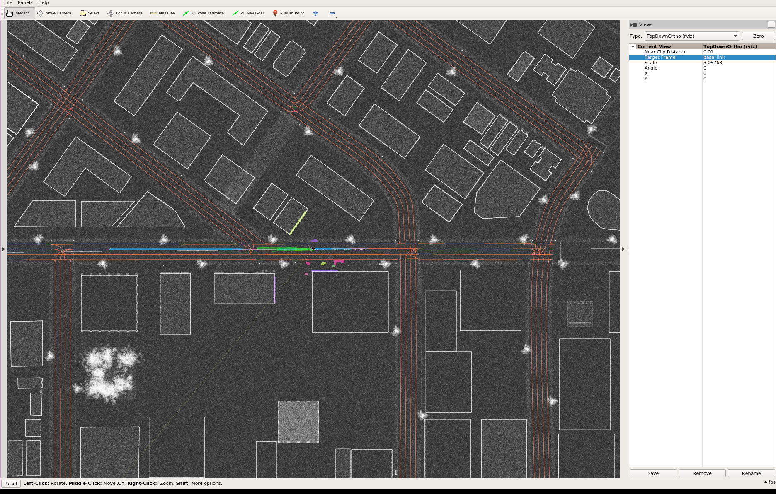Pick the Publish Point tool
This screenshot has height=494, width=776.
[289, 13]
